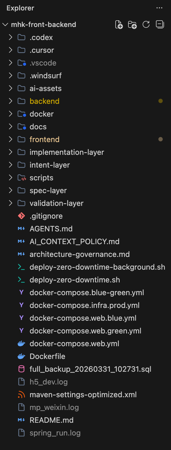Open docker-compose.blue-green.yml
This screenshot has width=171, height=450.
pyautogui.click(x=87, y=293)
